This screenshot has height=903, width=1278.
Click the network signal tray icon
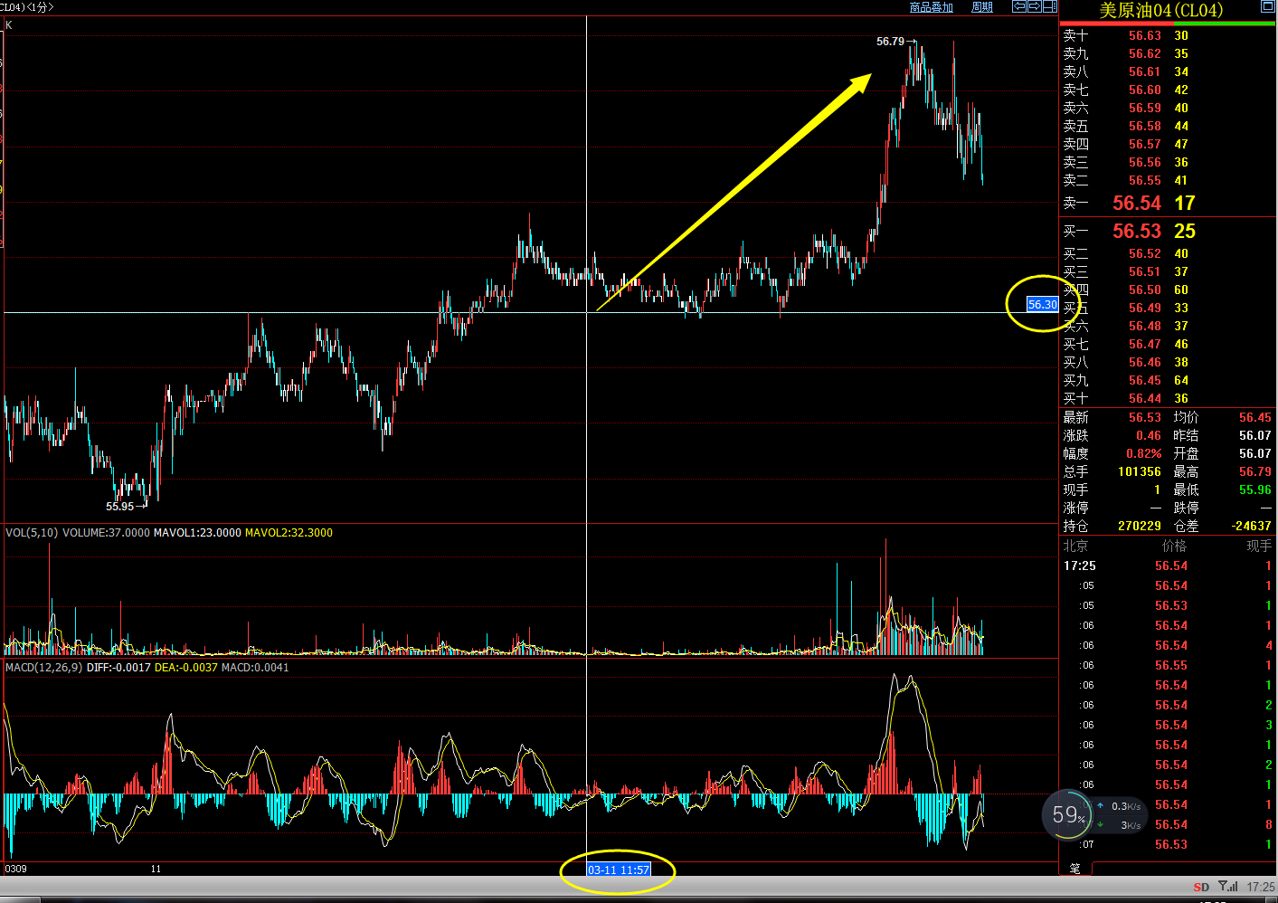[1228, 887]
